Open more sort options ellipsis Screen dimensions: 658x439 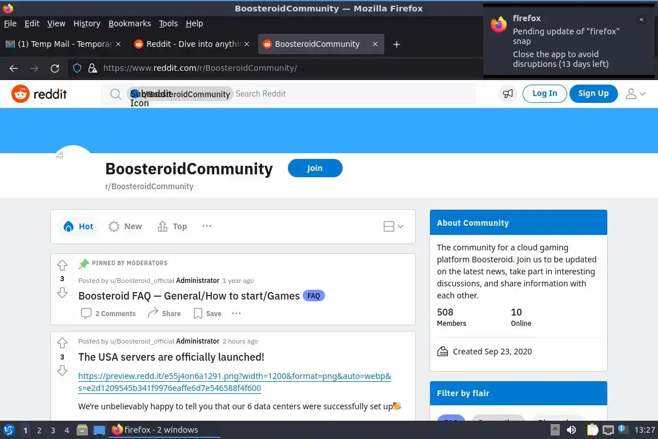(207, 226)
